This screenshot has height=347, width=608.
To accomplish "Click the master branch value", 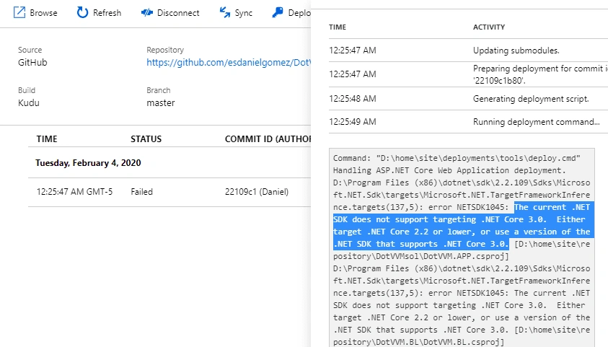I will (x=161, y=102).
